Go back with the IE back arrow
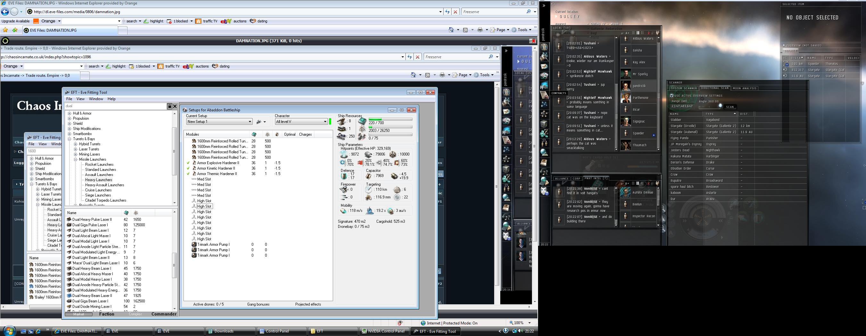This screenshot has height=336, width=866. [5, 12]
